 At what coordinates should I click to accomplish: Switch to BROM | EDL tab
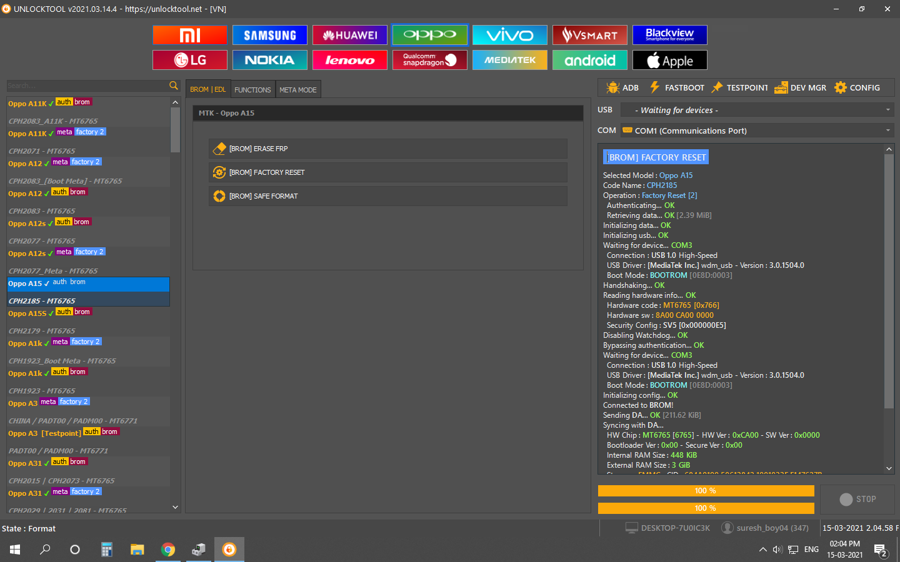point(208,89)
